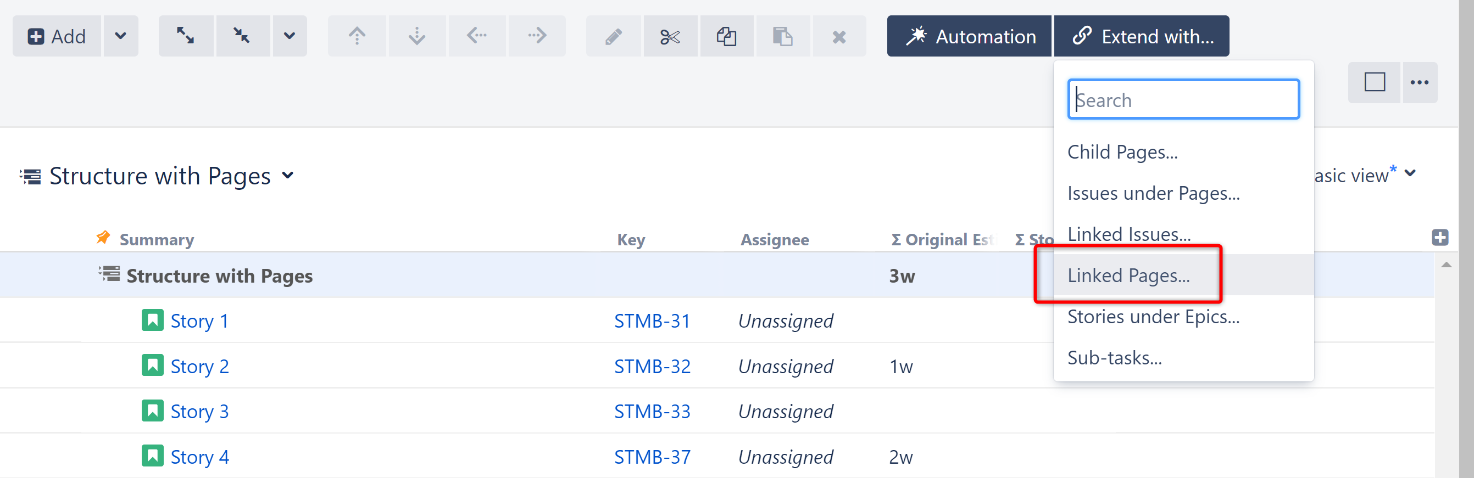Open the three-dots more options button

click(1420, 82)
